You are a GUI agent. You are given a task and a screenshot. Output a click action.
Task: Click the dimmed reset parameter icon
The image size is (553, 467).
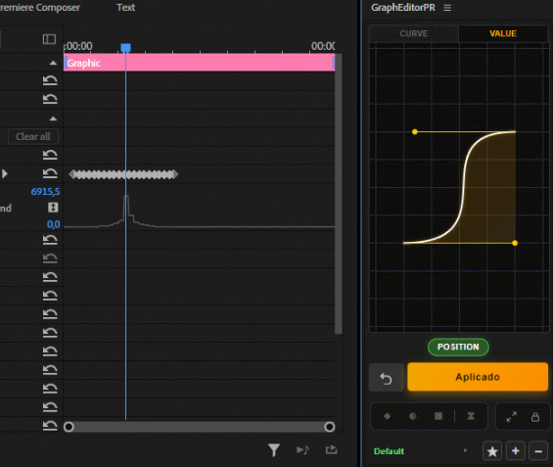click(50, 258)
